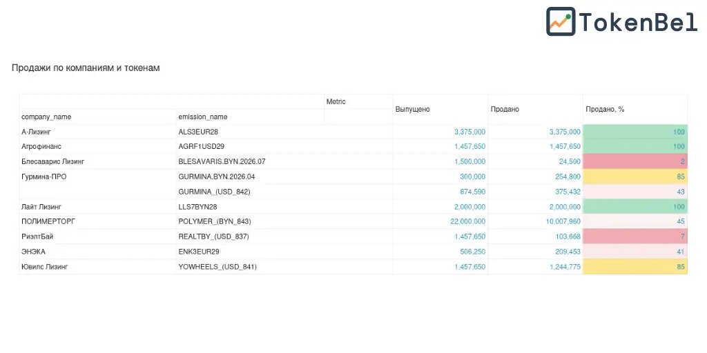The height and width of the screenshot is (353, 707).
Task: Click the Выпущено column header
Action: click(412, 110)
